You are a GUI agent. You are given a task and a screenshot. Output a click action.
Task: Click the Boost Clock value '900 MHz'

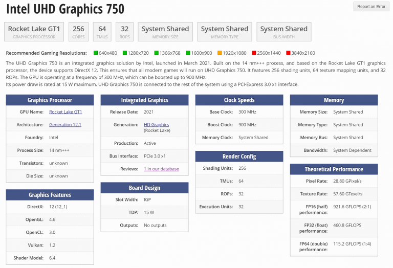pos(247,124)
